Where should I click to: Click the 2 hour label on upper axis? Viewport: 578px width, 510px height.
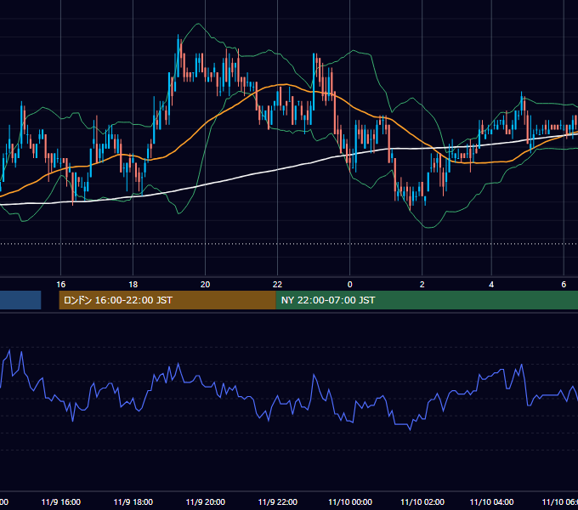coord(422,285)
